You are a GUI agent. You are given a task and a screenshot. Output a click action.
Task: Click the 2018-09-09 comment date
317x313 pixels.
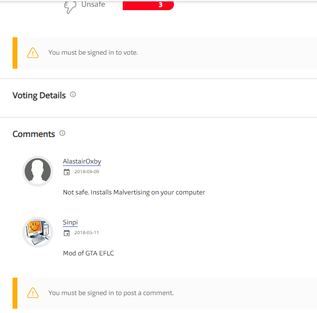pyautogui.click(x=86, y=172)
